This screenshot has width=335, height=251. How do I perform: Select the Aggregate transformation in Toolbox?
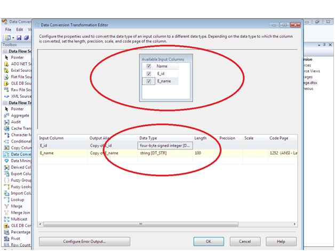(19, 115)
